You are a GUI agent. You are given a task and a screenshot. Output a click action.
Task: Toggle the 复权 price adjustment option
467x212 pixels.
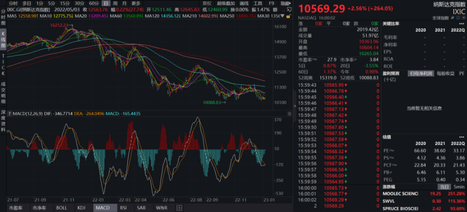(x=207, y=4)
